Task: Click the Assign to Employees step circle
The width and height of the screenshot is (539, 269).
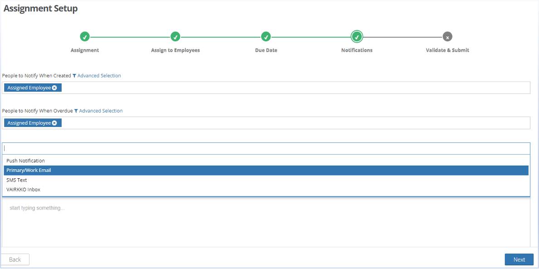Action: (x=175, y=36)
